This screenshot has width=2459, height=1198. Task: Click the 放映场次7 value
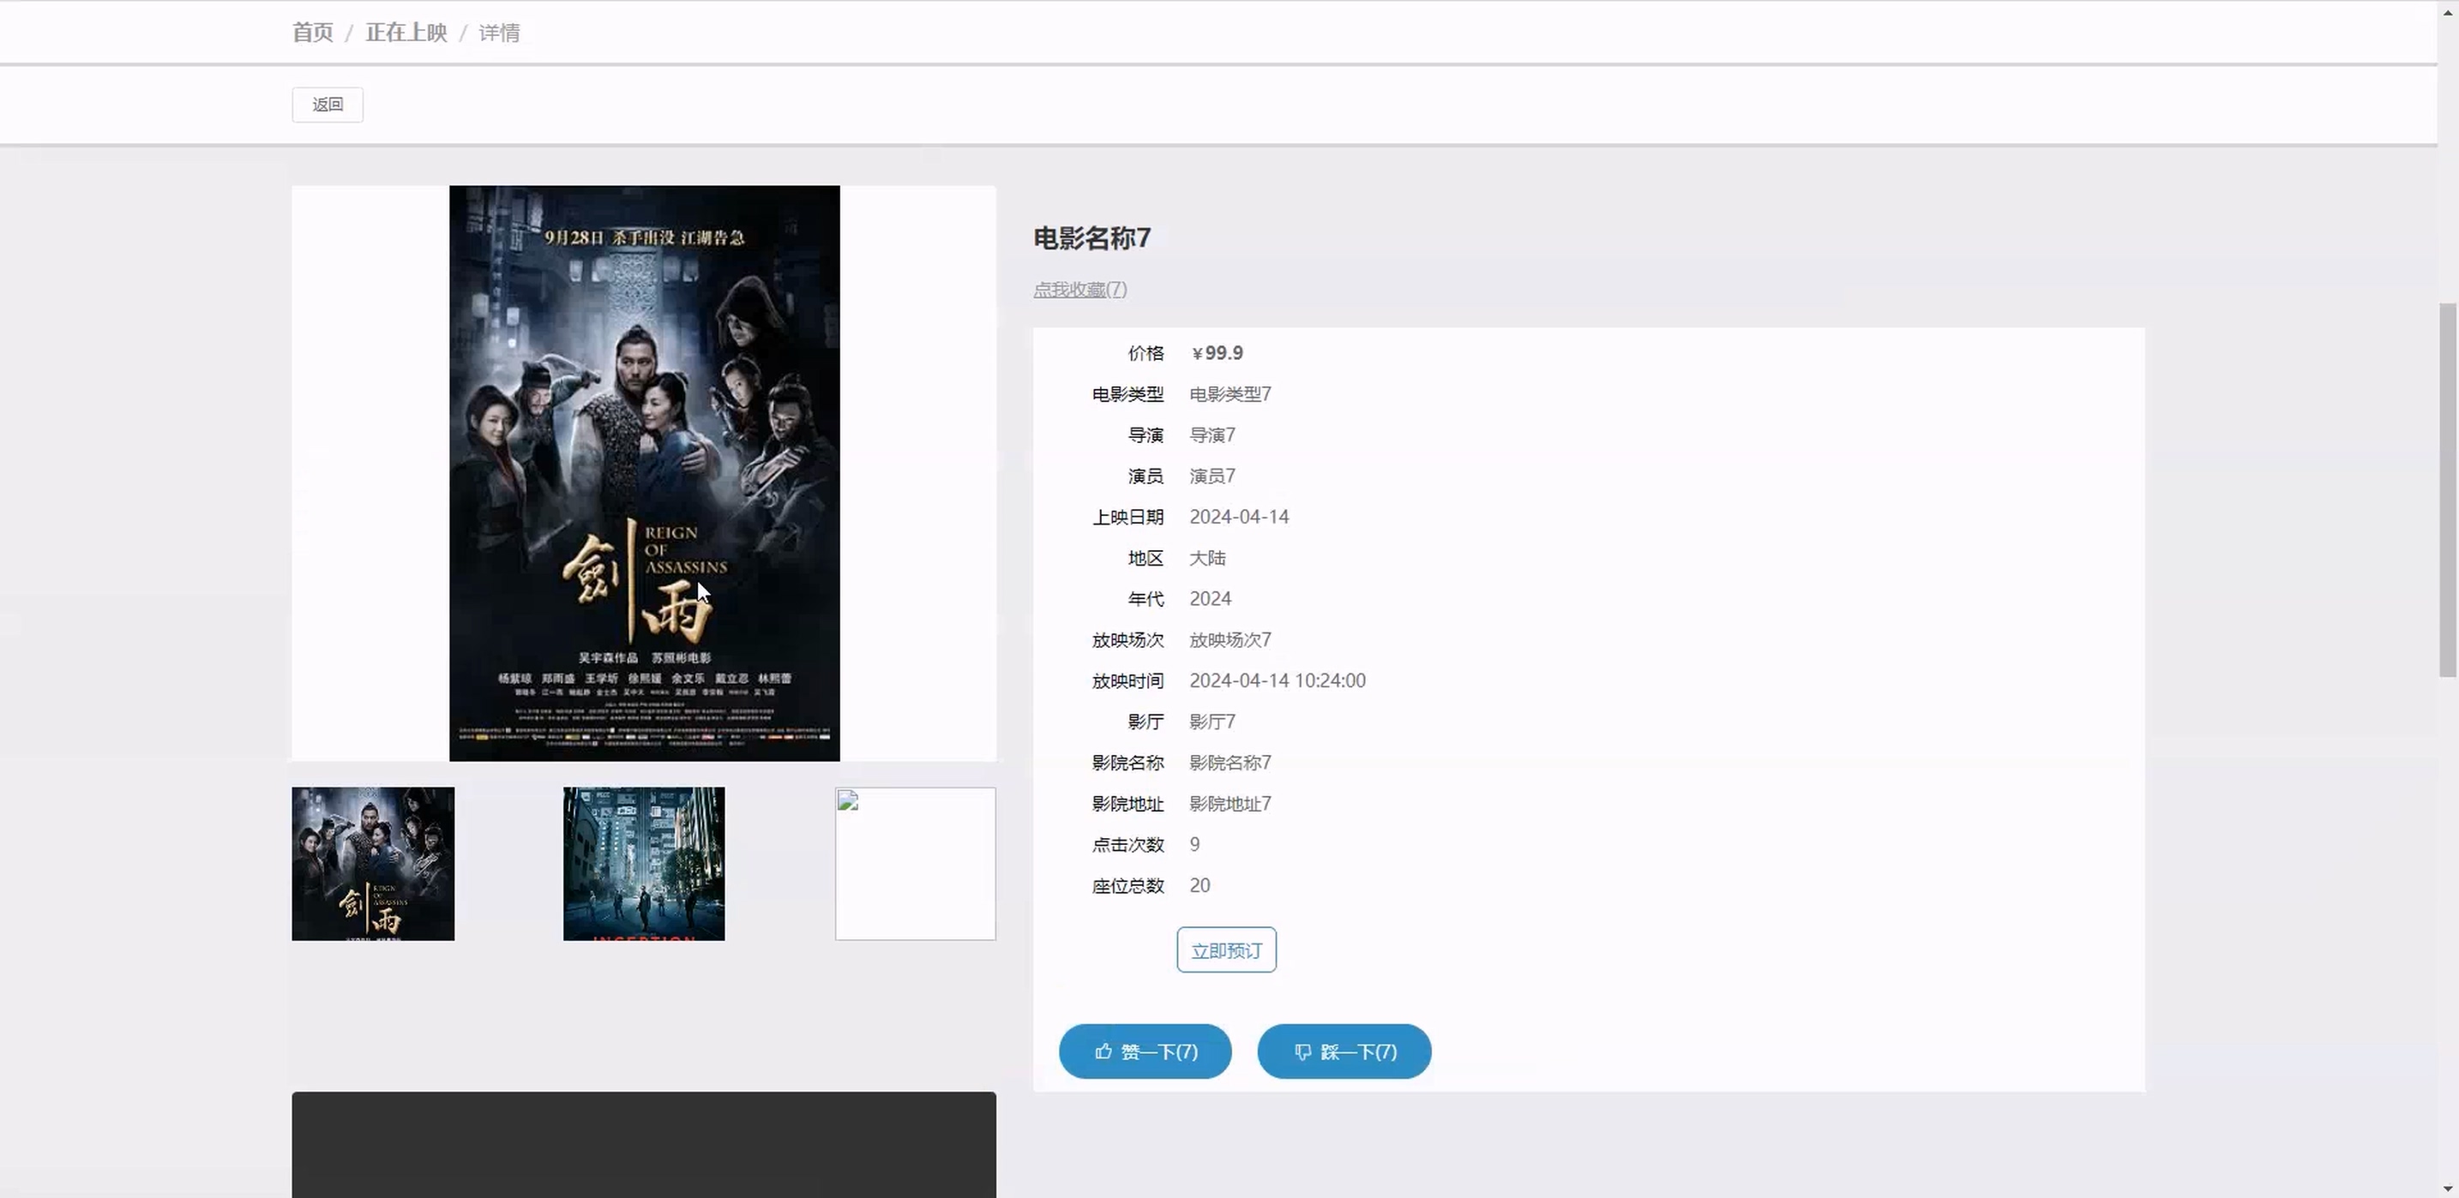1229,640
